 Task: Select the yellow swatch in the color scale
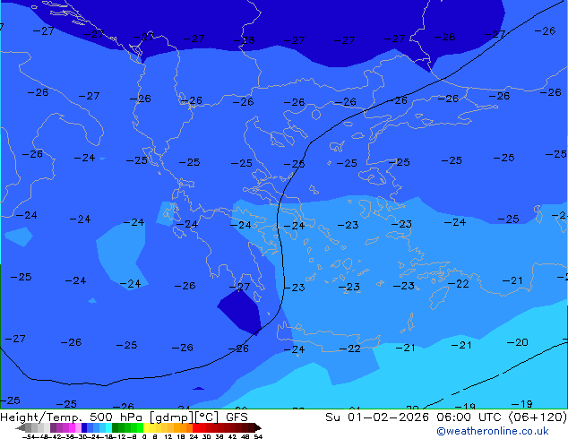point(146,427)
